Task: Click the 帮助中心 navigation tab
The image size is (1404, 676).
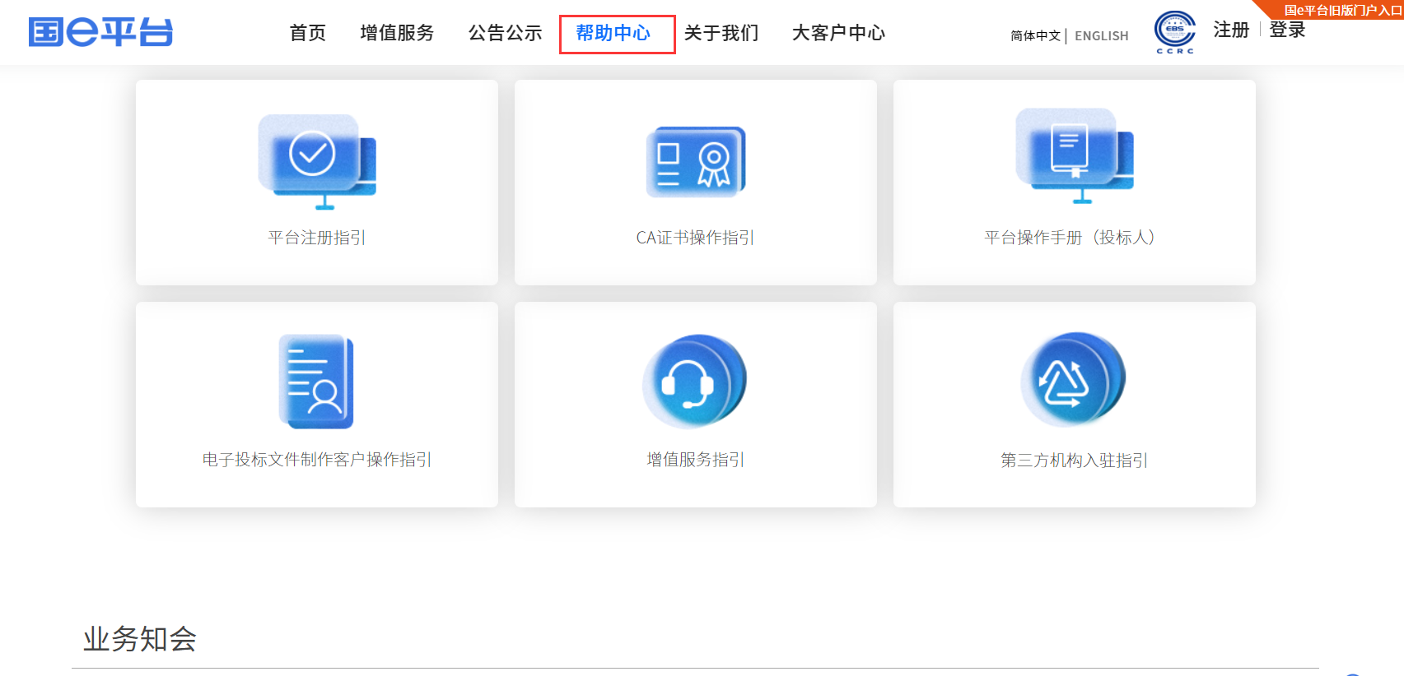Action: point(613,33)
